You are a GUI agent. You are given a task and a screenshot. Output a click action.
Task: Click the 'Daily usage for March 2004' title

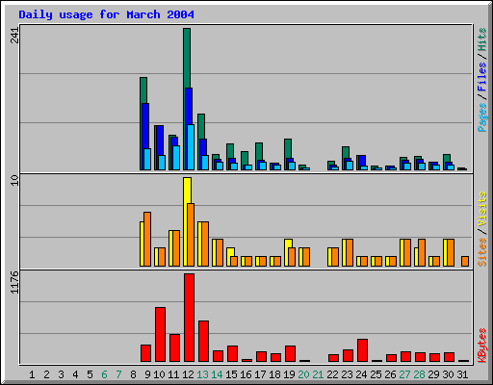click(x=106, y=14)
